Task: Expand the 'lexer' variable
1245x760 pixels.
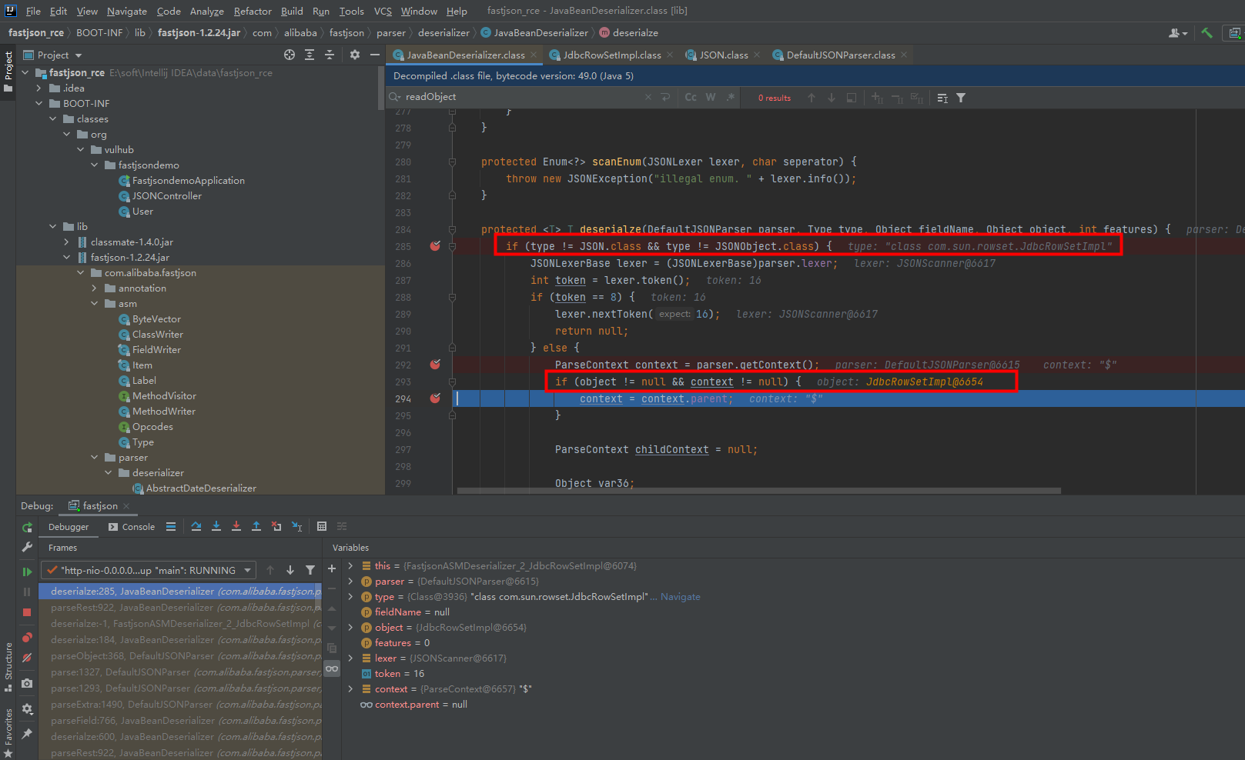Action: [x=350, y=658]
